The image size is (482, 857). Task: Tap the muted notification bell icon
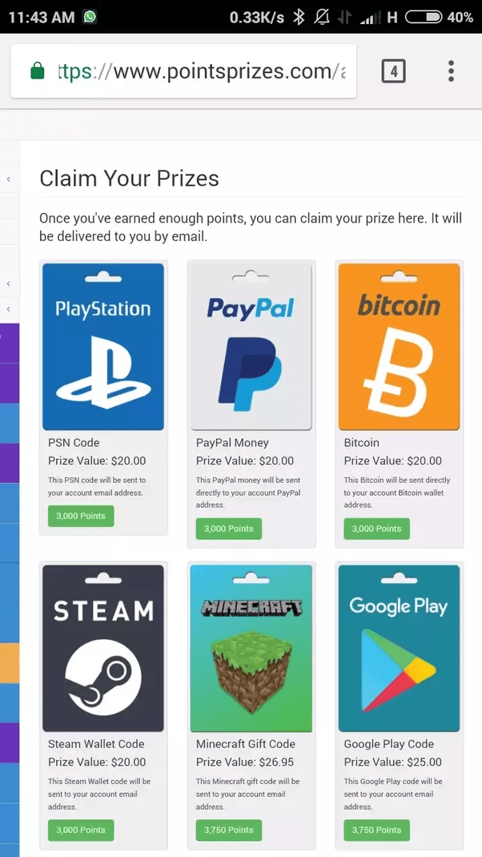(x=322, y=15)
